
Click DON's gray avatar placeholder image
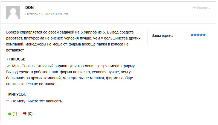pos(13,13)
